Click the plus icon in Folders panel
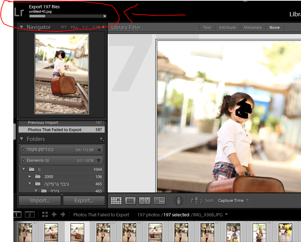This screenshot has height=242, width=301. [102, 139]
